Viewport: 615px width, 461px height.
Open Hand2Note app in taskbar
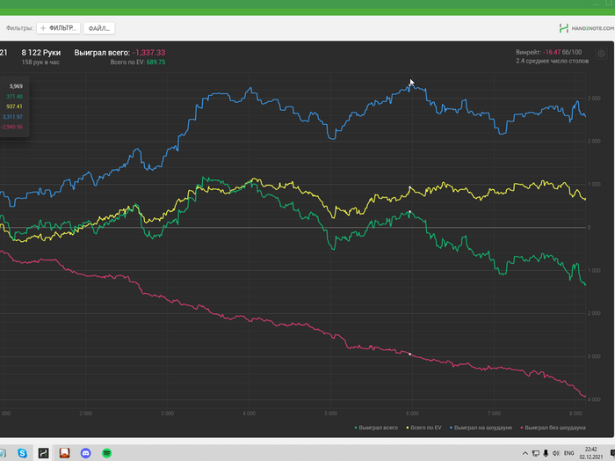pyautogui.click(x=44, y=453)
